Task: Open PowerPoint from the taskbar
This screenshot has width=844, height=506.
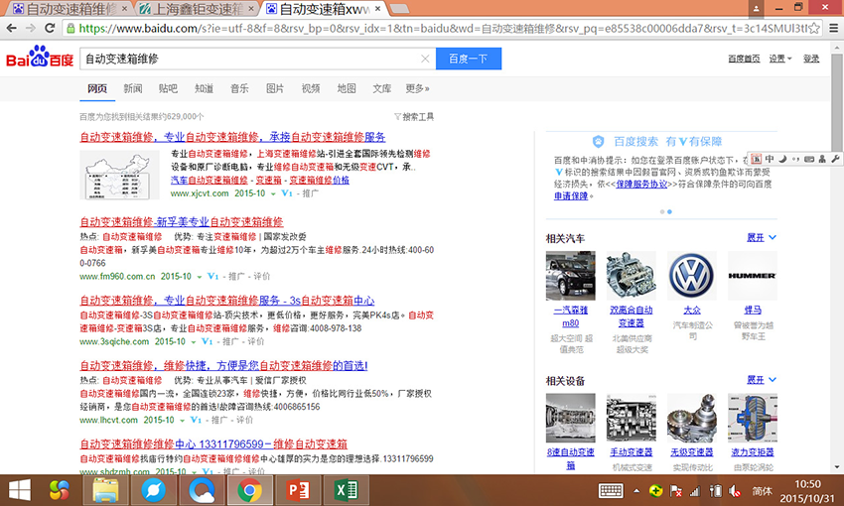Action: click(x=298, y=489)
